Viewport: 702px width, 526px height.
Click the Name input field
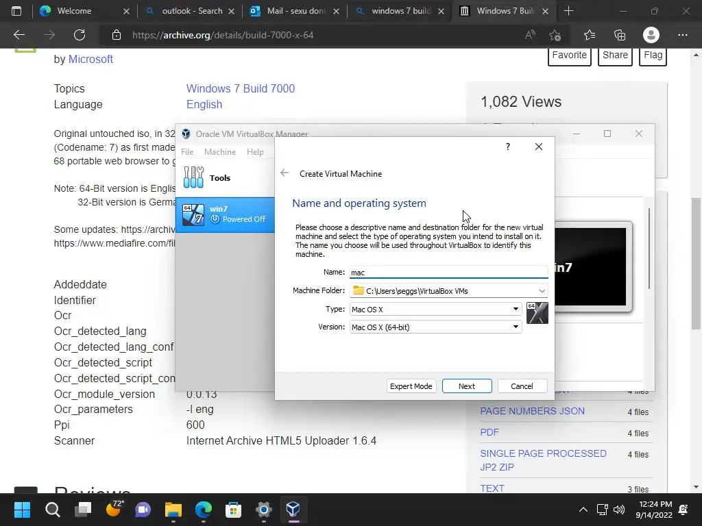448,273
